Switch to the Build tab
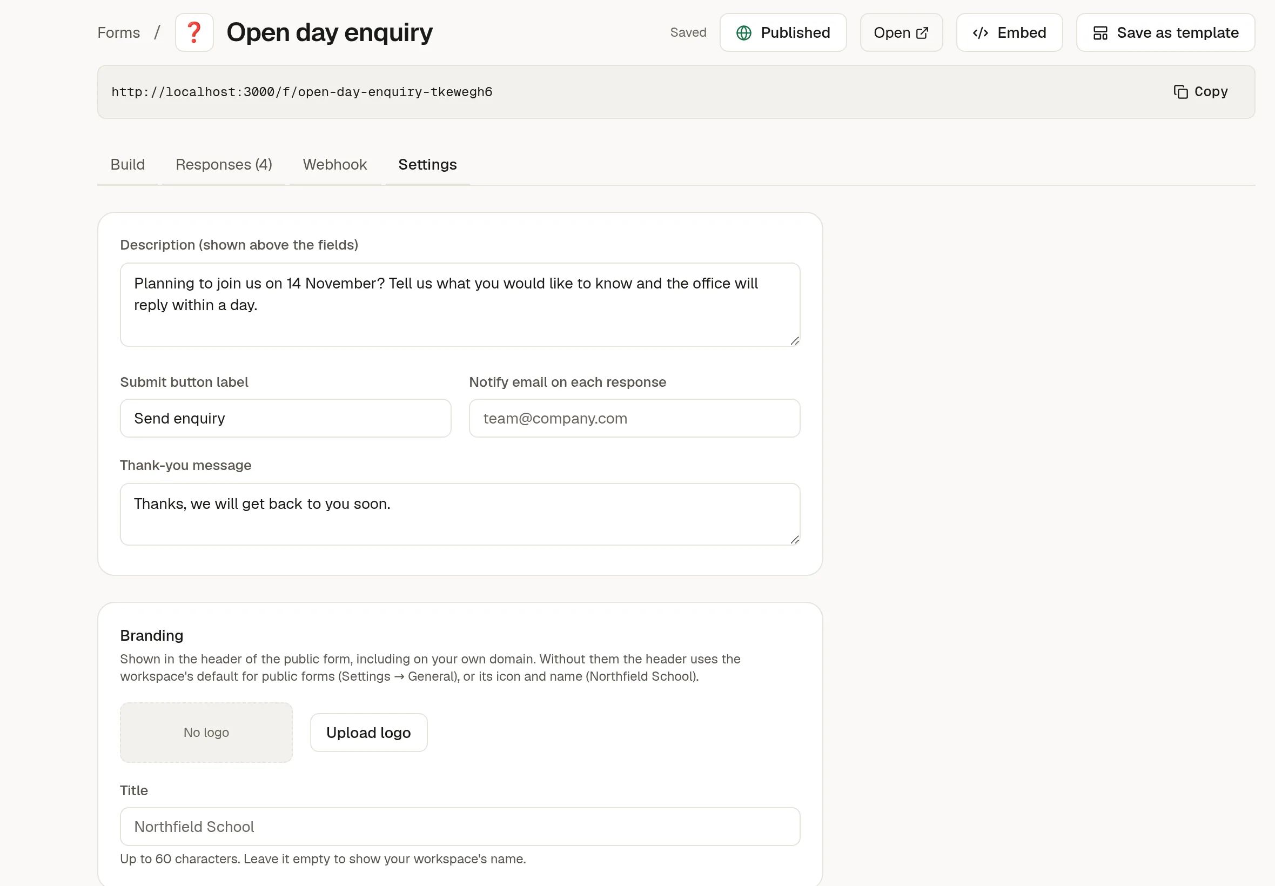 [127, 164]
